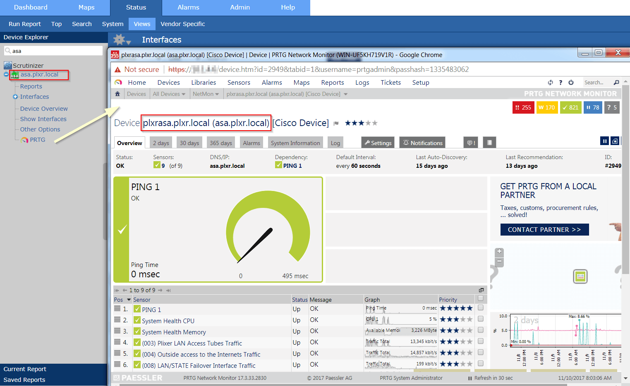The image size is (630, 386).
Task: Zoom out the map with minus button
Action: [x=499, y=261]
